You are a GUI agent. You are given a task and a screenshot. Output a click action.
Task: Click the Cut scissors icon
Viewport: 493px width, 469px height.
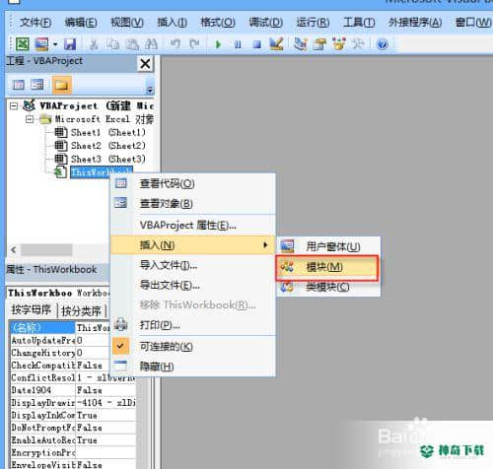[94, 44]
